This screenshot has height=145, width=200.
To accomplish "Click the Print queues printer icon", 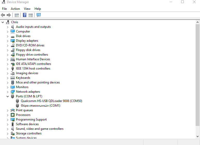I will (x=12, y=110).
